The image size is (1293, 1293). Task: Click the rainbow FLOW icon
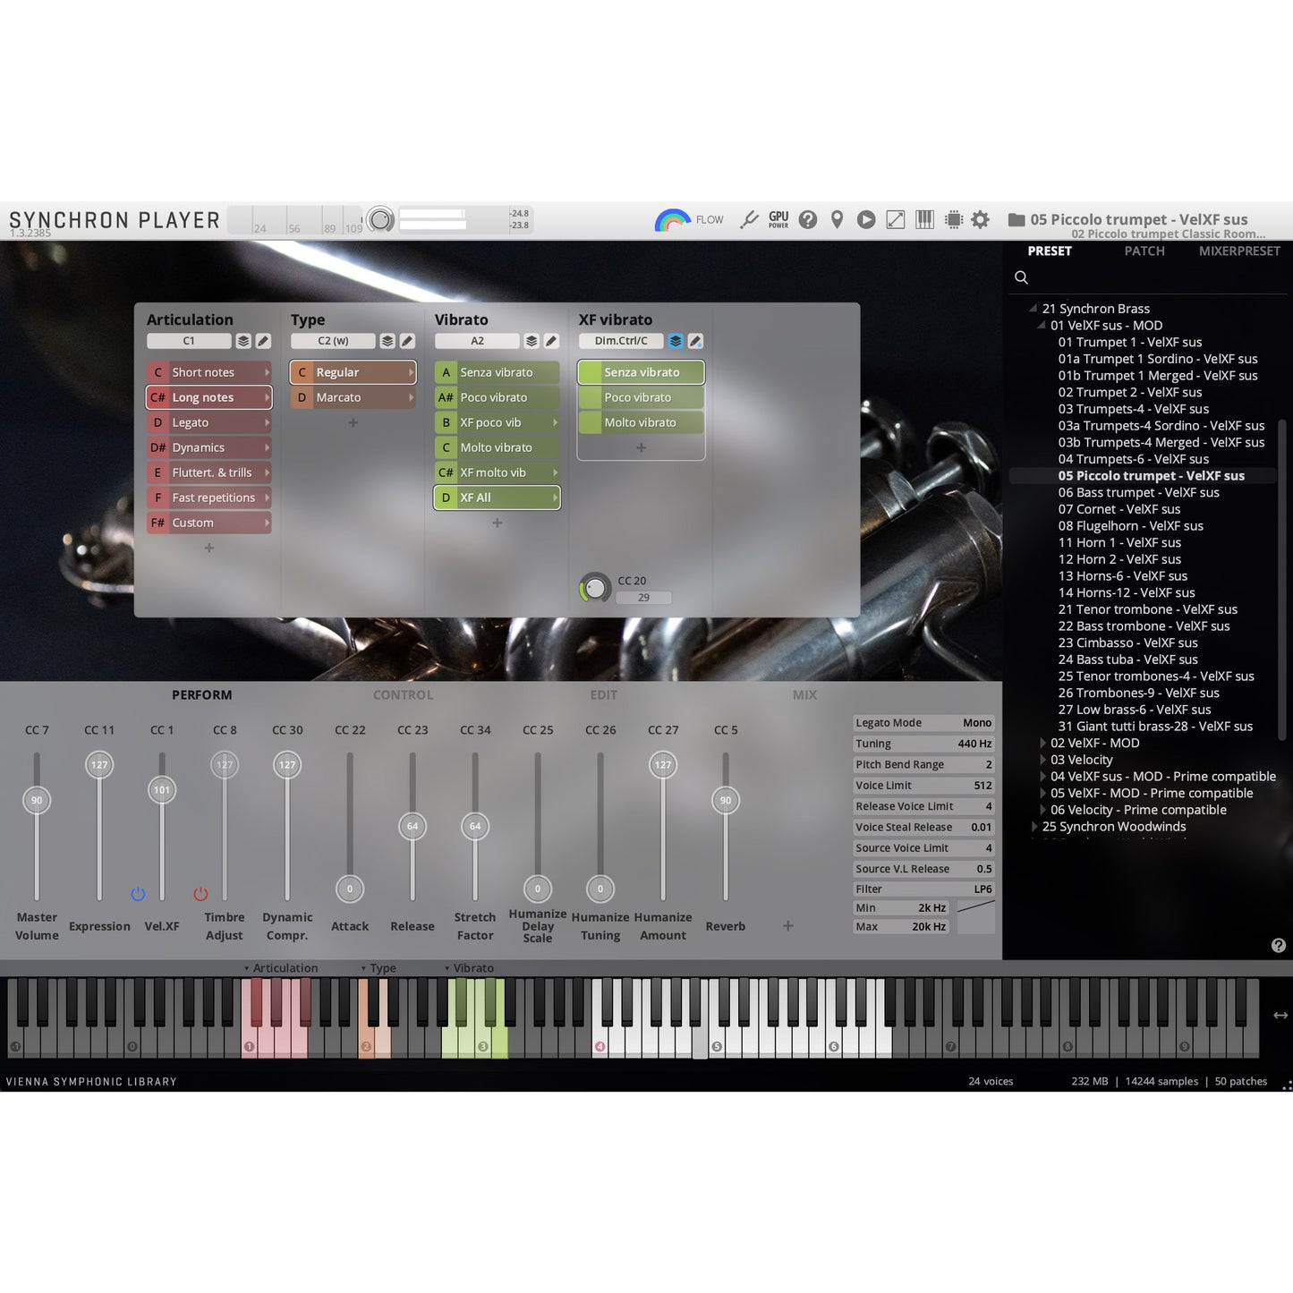tap(673, 220)
